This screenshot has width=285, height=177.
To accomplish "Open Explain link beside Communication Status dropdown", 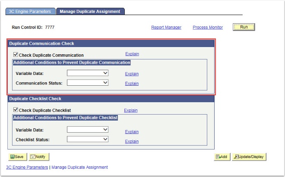I will point(132,84).
